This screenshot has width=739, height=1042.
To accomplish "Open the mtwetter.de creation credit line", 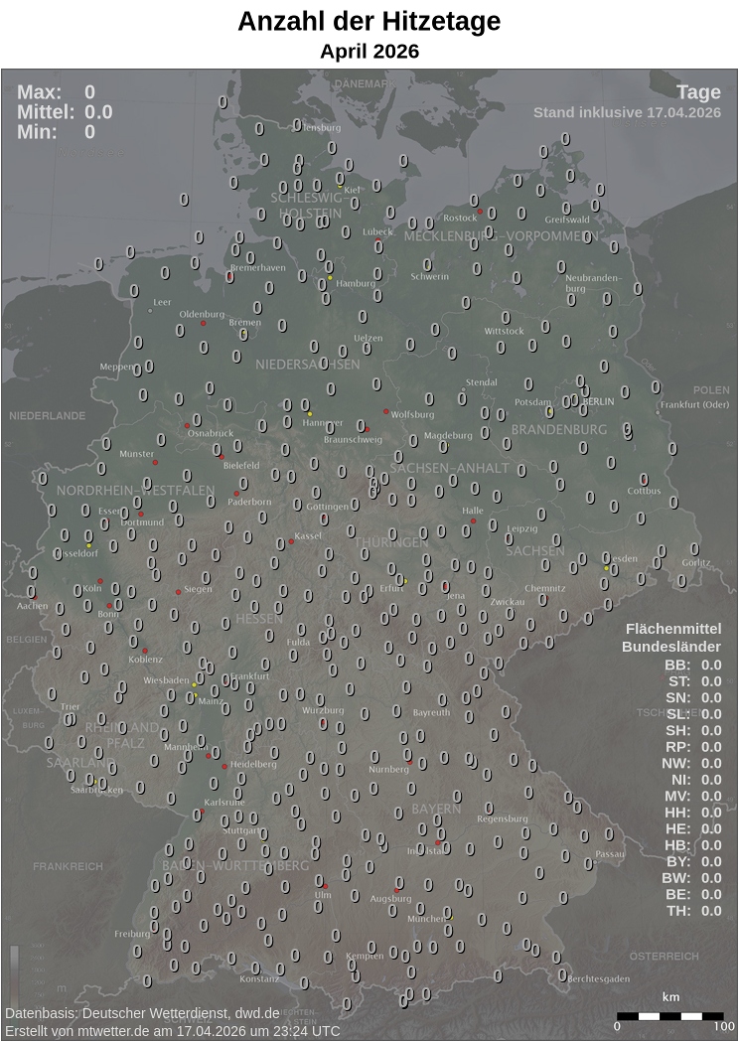I will [x=172, y=1031].
